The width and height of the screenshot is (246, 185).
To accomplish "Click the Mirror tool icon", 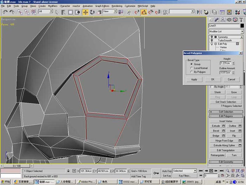I will [x=199, y=12].
